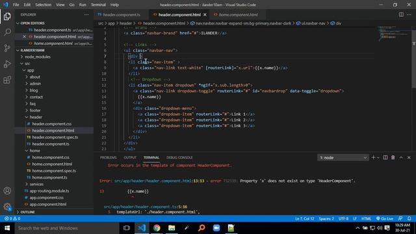The image size is (416, 234).
Task: Click the errors and warnings status indicator
Action: click(x=12, y=218)
